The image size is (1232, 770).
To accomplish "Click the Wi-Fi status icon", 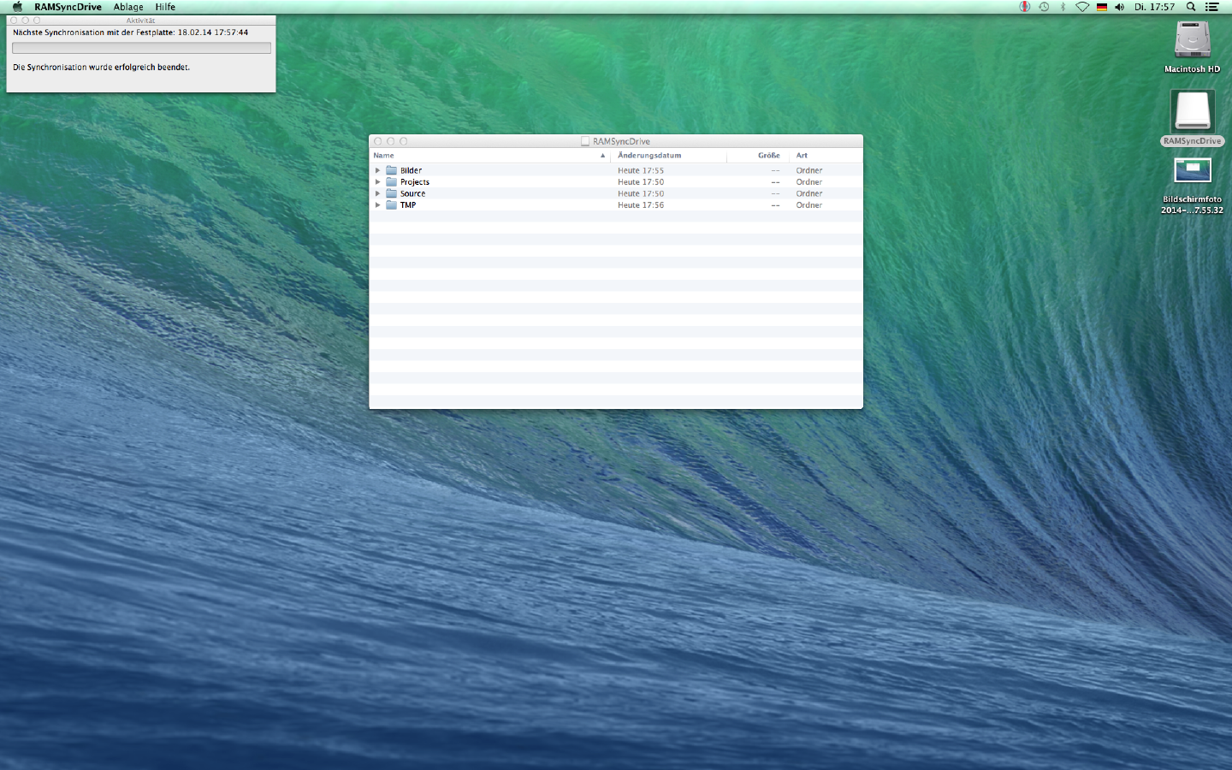I will 1081,7.
